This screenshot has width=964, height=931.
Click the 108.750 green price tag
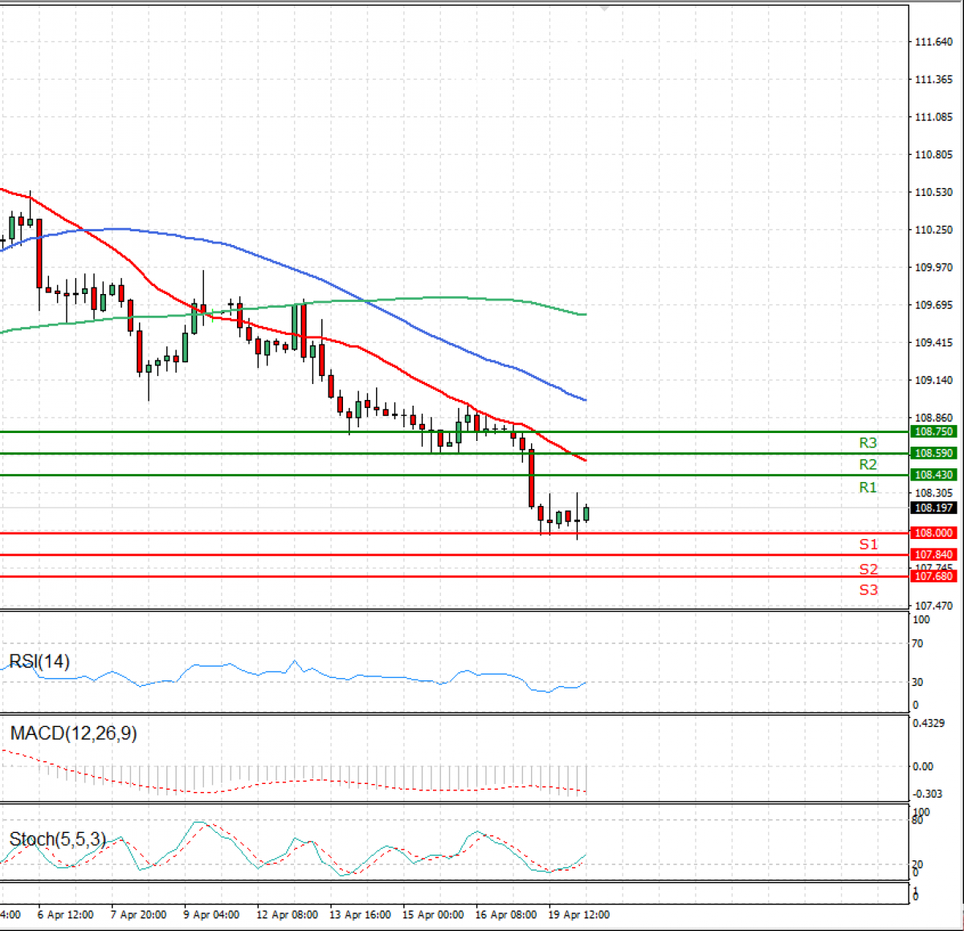[x=933, y=432]
